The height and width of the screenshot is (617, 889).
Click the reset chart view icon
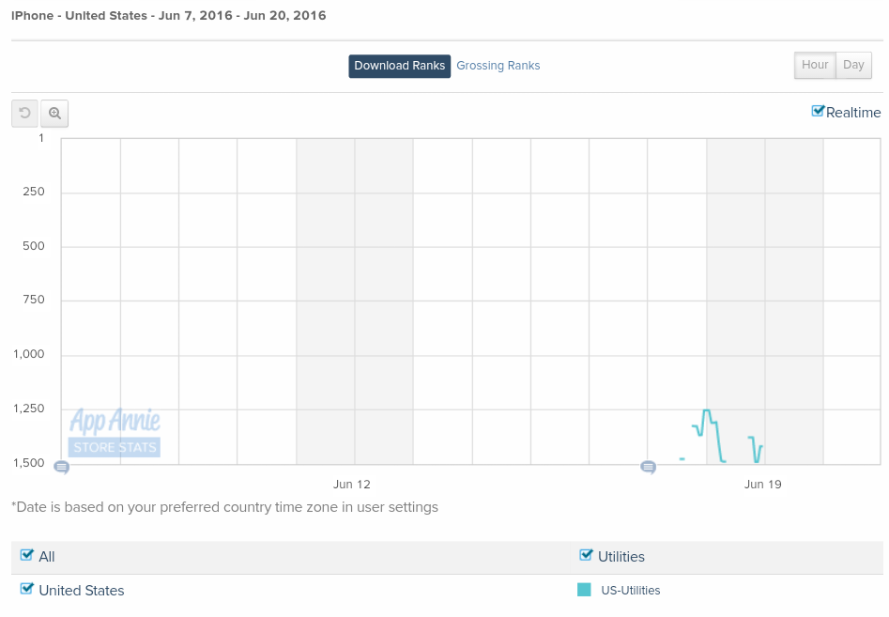tap(23, 113)
